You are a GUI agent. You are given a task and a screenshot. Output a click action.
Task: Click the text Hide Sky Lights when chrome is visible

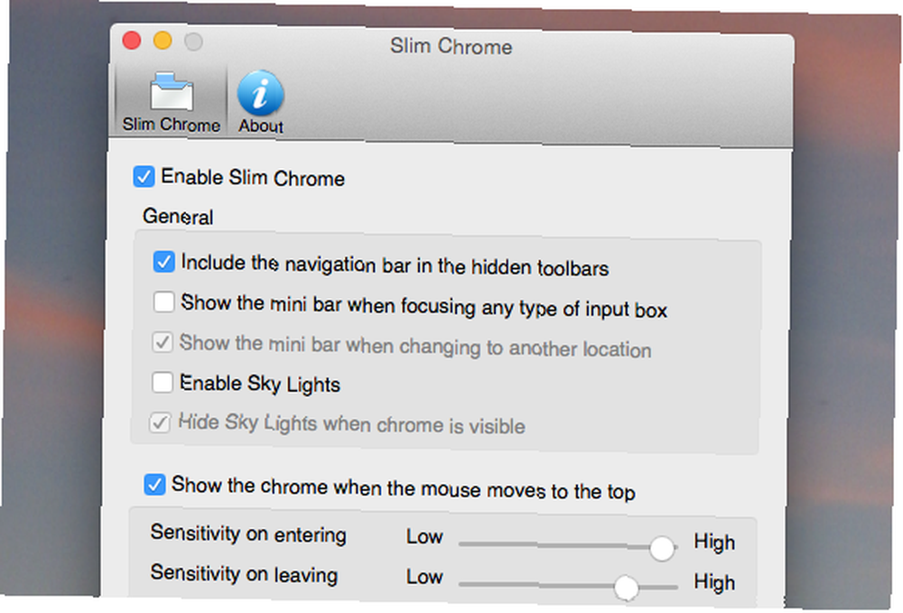tap(352, 423)
